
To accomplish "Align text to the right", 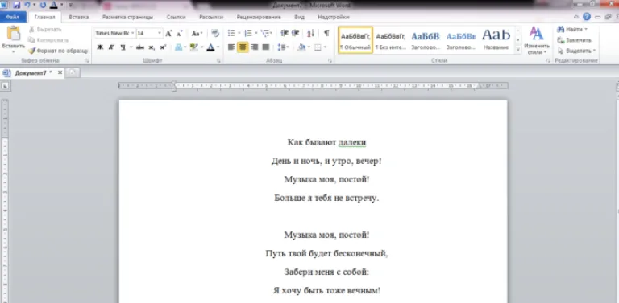I will [x=254, y=47].
